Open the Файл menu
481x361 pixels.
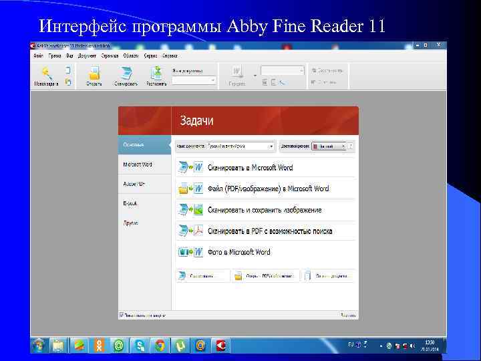[38, 56]
